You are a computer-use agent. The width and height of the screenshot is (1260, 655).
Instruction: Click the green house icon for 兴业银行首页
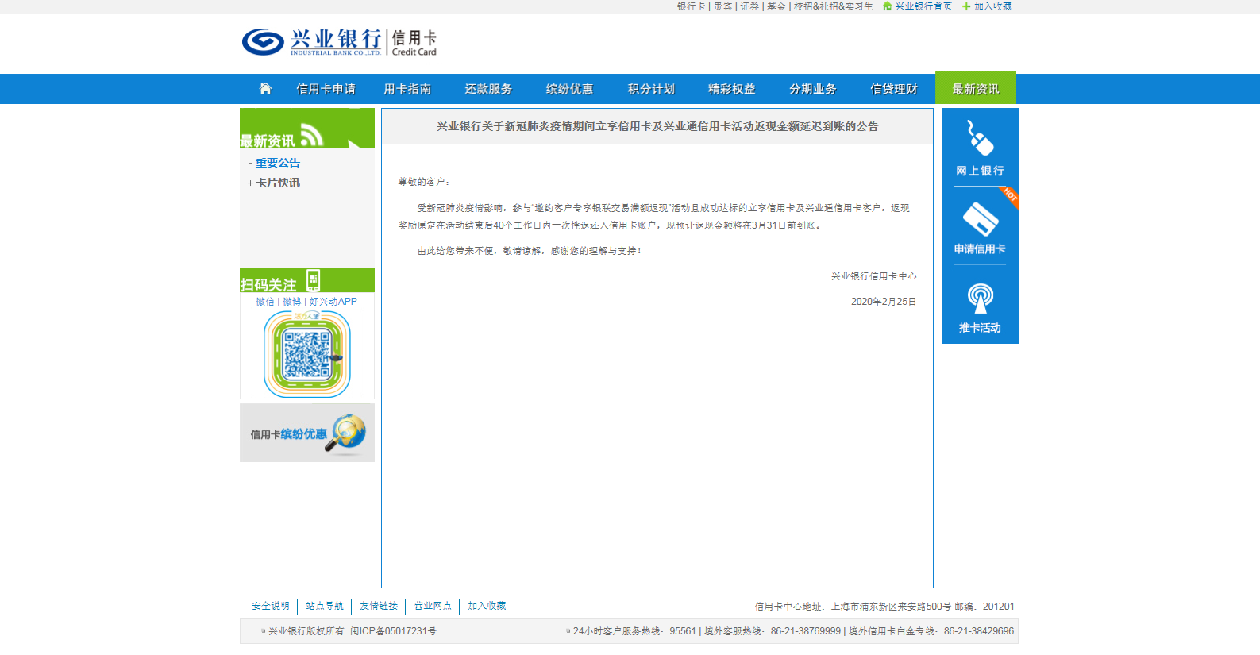tap(887, 6)
